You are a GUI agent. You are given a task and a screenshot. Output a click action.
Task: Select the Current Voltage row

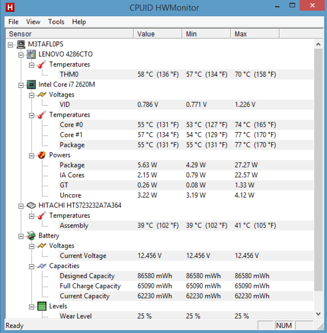pos(186,256)
